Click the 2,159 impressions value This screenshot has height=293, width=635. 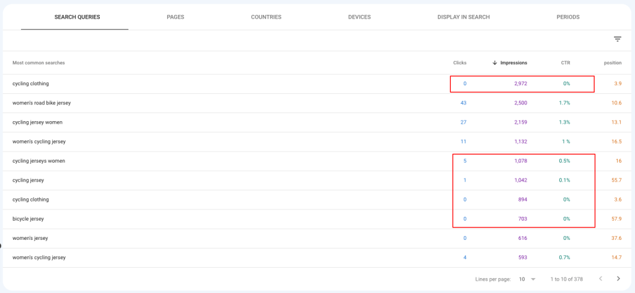520,122
